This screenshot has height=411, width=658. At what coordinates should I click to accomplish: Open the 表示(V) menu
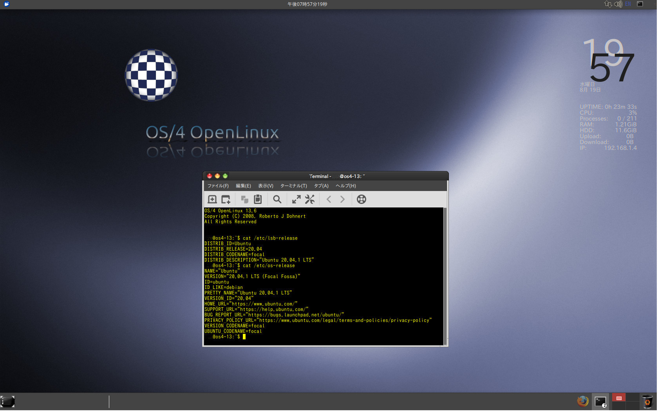point(266,186)
